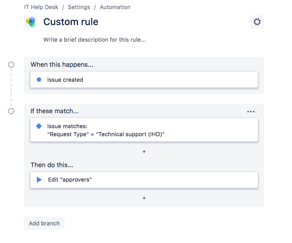
Task: Click the top circle on the timeline rail
Action: click(11, 64)
